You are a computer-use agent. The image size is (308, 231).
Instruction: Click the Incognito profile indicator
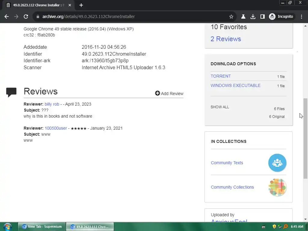[x=281, y=17]
